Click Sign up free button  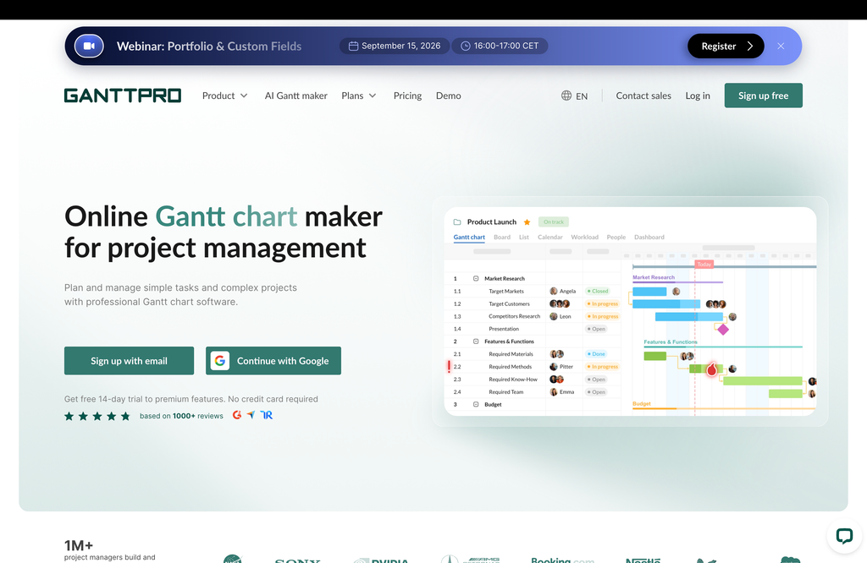click(763, 96)
